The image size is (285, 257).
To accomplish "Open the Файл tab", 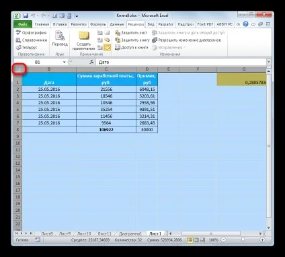I will 23,24.
